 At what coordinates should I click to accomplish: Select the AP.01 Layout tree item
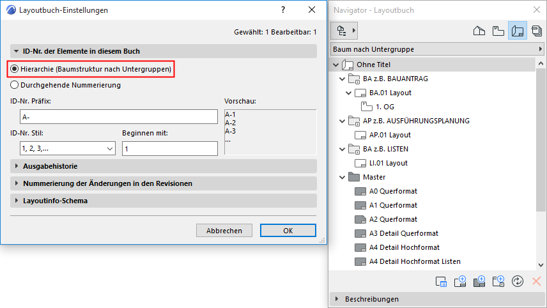(x=390, y=135)
